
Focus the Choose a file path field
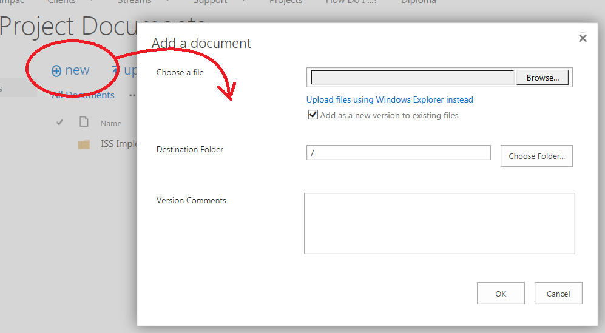(x=413, y=78)
